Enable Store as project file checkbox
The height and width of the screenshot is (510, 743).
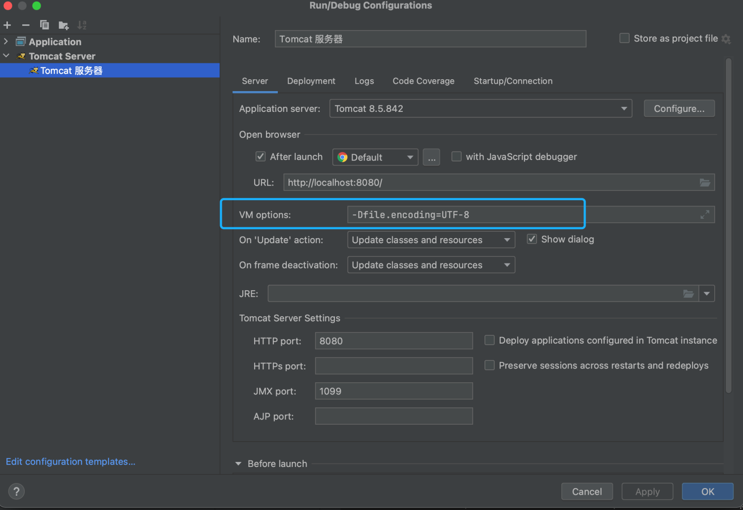coord(625,38)
